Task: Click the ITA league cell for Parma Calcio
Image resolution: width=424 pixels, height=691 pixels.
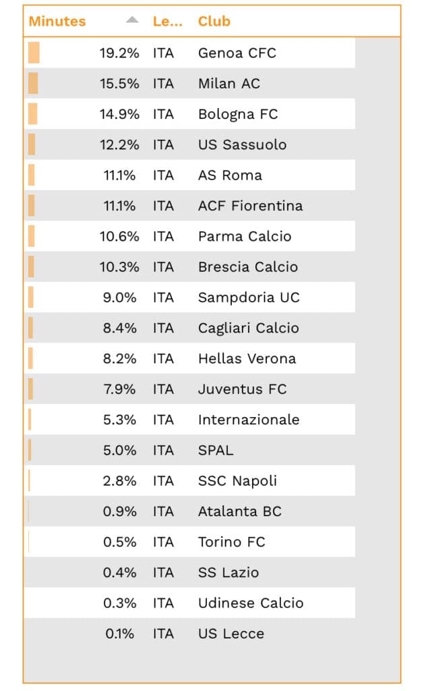Action: pyautogui.click(x=163, y=237)
